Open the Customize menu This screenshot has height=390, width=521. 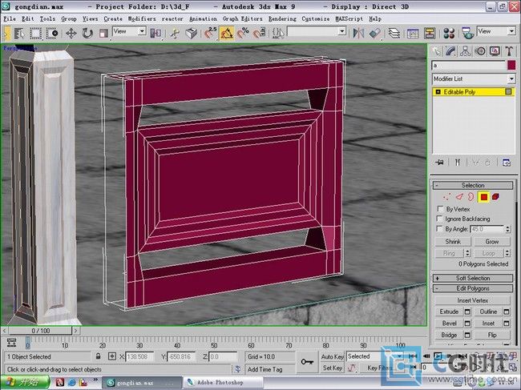[x=316, y=19]
